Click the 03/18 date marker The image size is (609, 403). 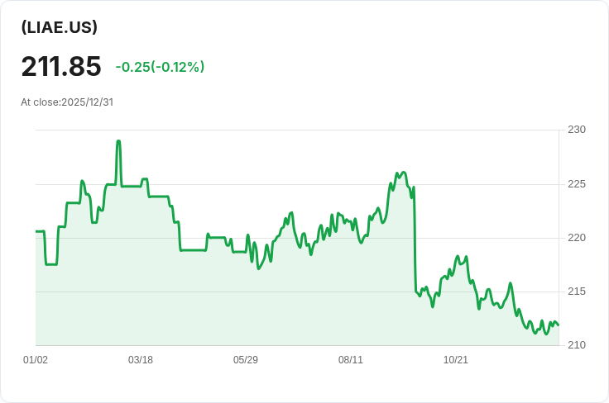point(141,360)
